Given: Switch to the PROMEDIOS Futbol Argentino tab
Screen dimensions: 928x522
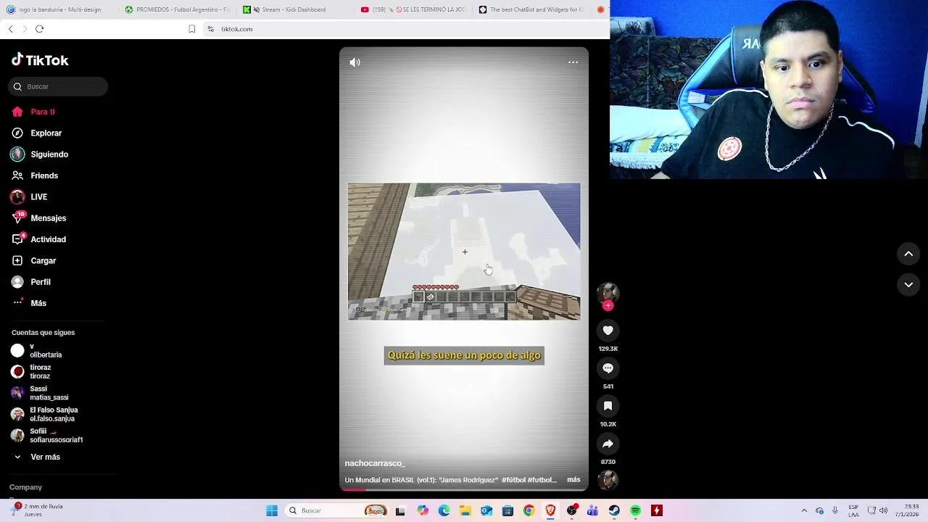Looking at the screenshot, I should 177,9.
